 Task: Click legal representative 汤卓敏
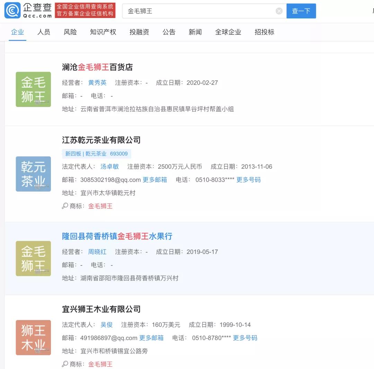click(109, 167)
